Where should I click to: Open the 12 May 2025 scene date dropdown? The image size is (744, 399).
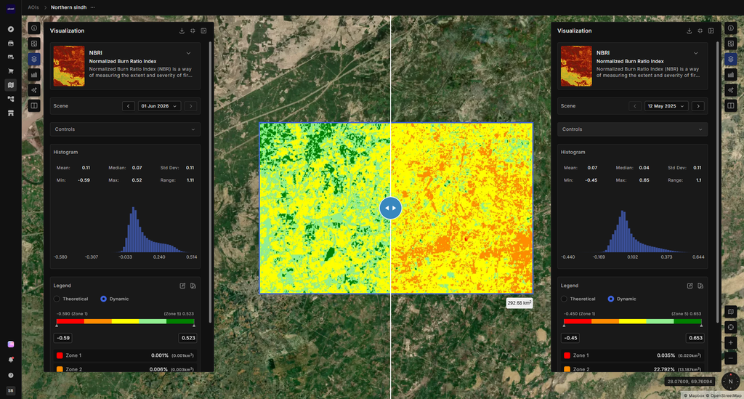click(666, 106)
